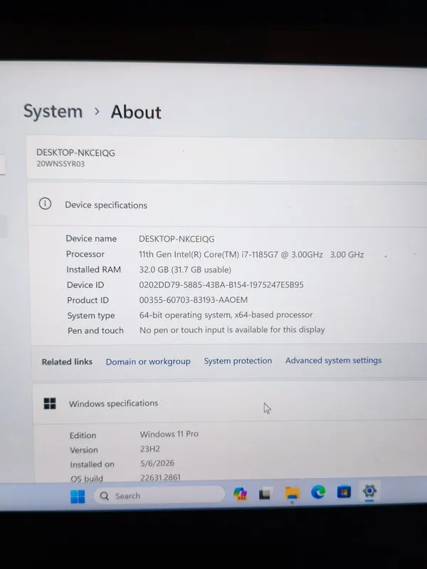The image size is (427, 569).
Task: Click the taskbar Search box
Action: pyautogui.click(x=159, y=495)
